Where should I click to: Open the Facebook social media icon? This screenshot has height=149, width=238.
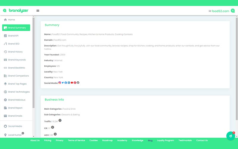[x=66, y=83]
